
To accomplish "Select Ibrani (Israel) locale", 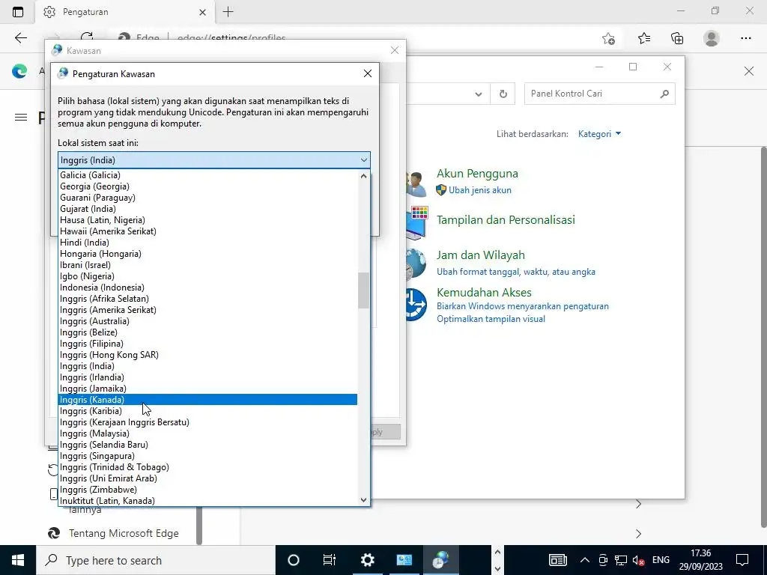I will [207, 265].
